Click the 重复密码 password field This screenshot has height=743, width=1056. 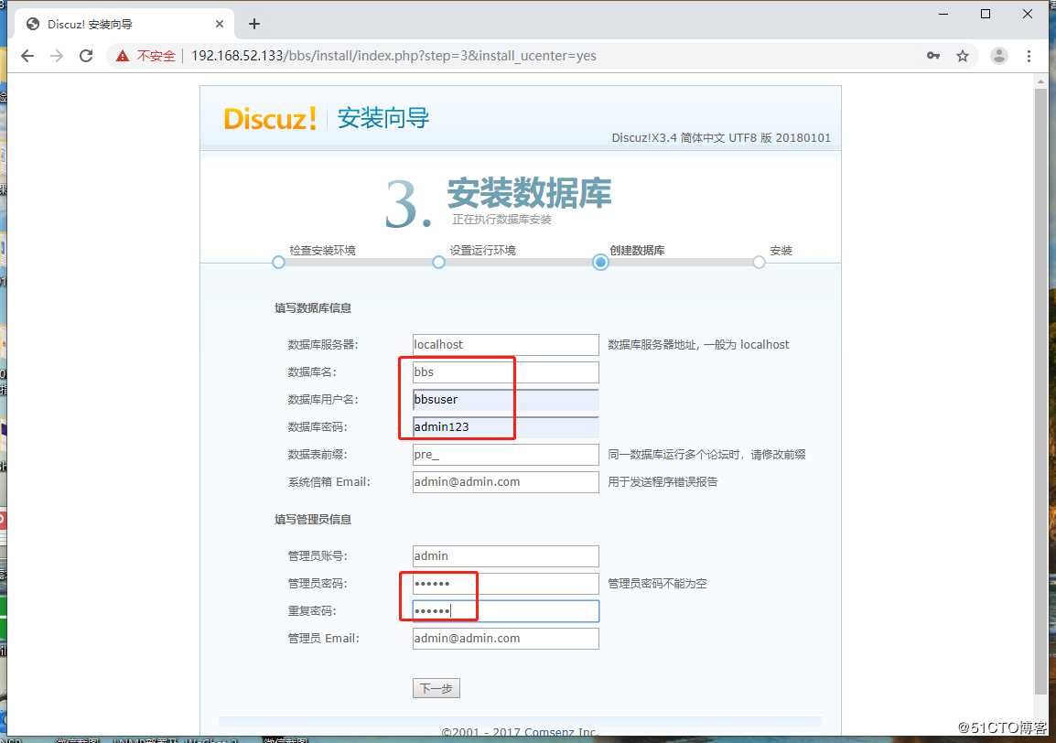[506, 611]
